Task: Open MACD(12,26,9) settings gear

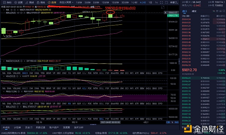Action: point(21,61)
